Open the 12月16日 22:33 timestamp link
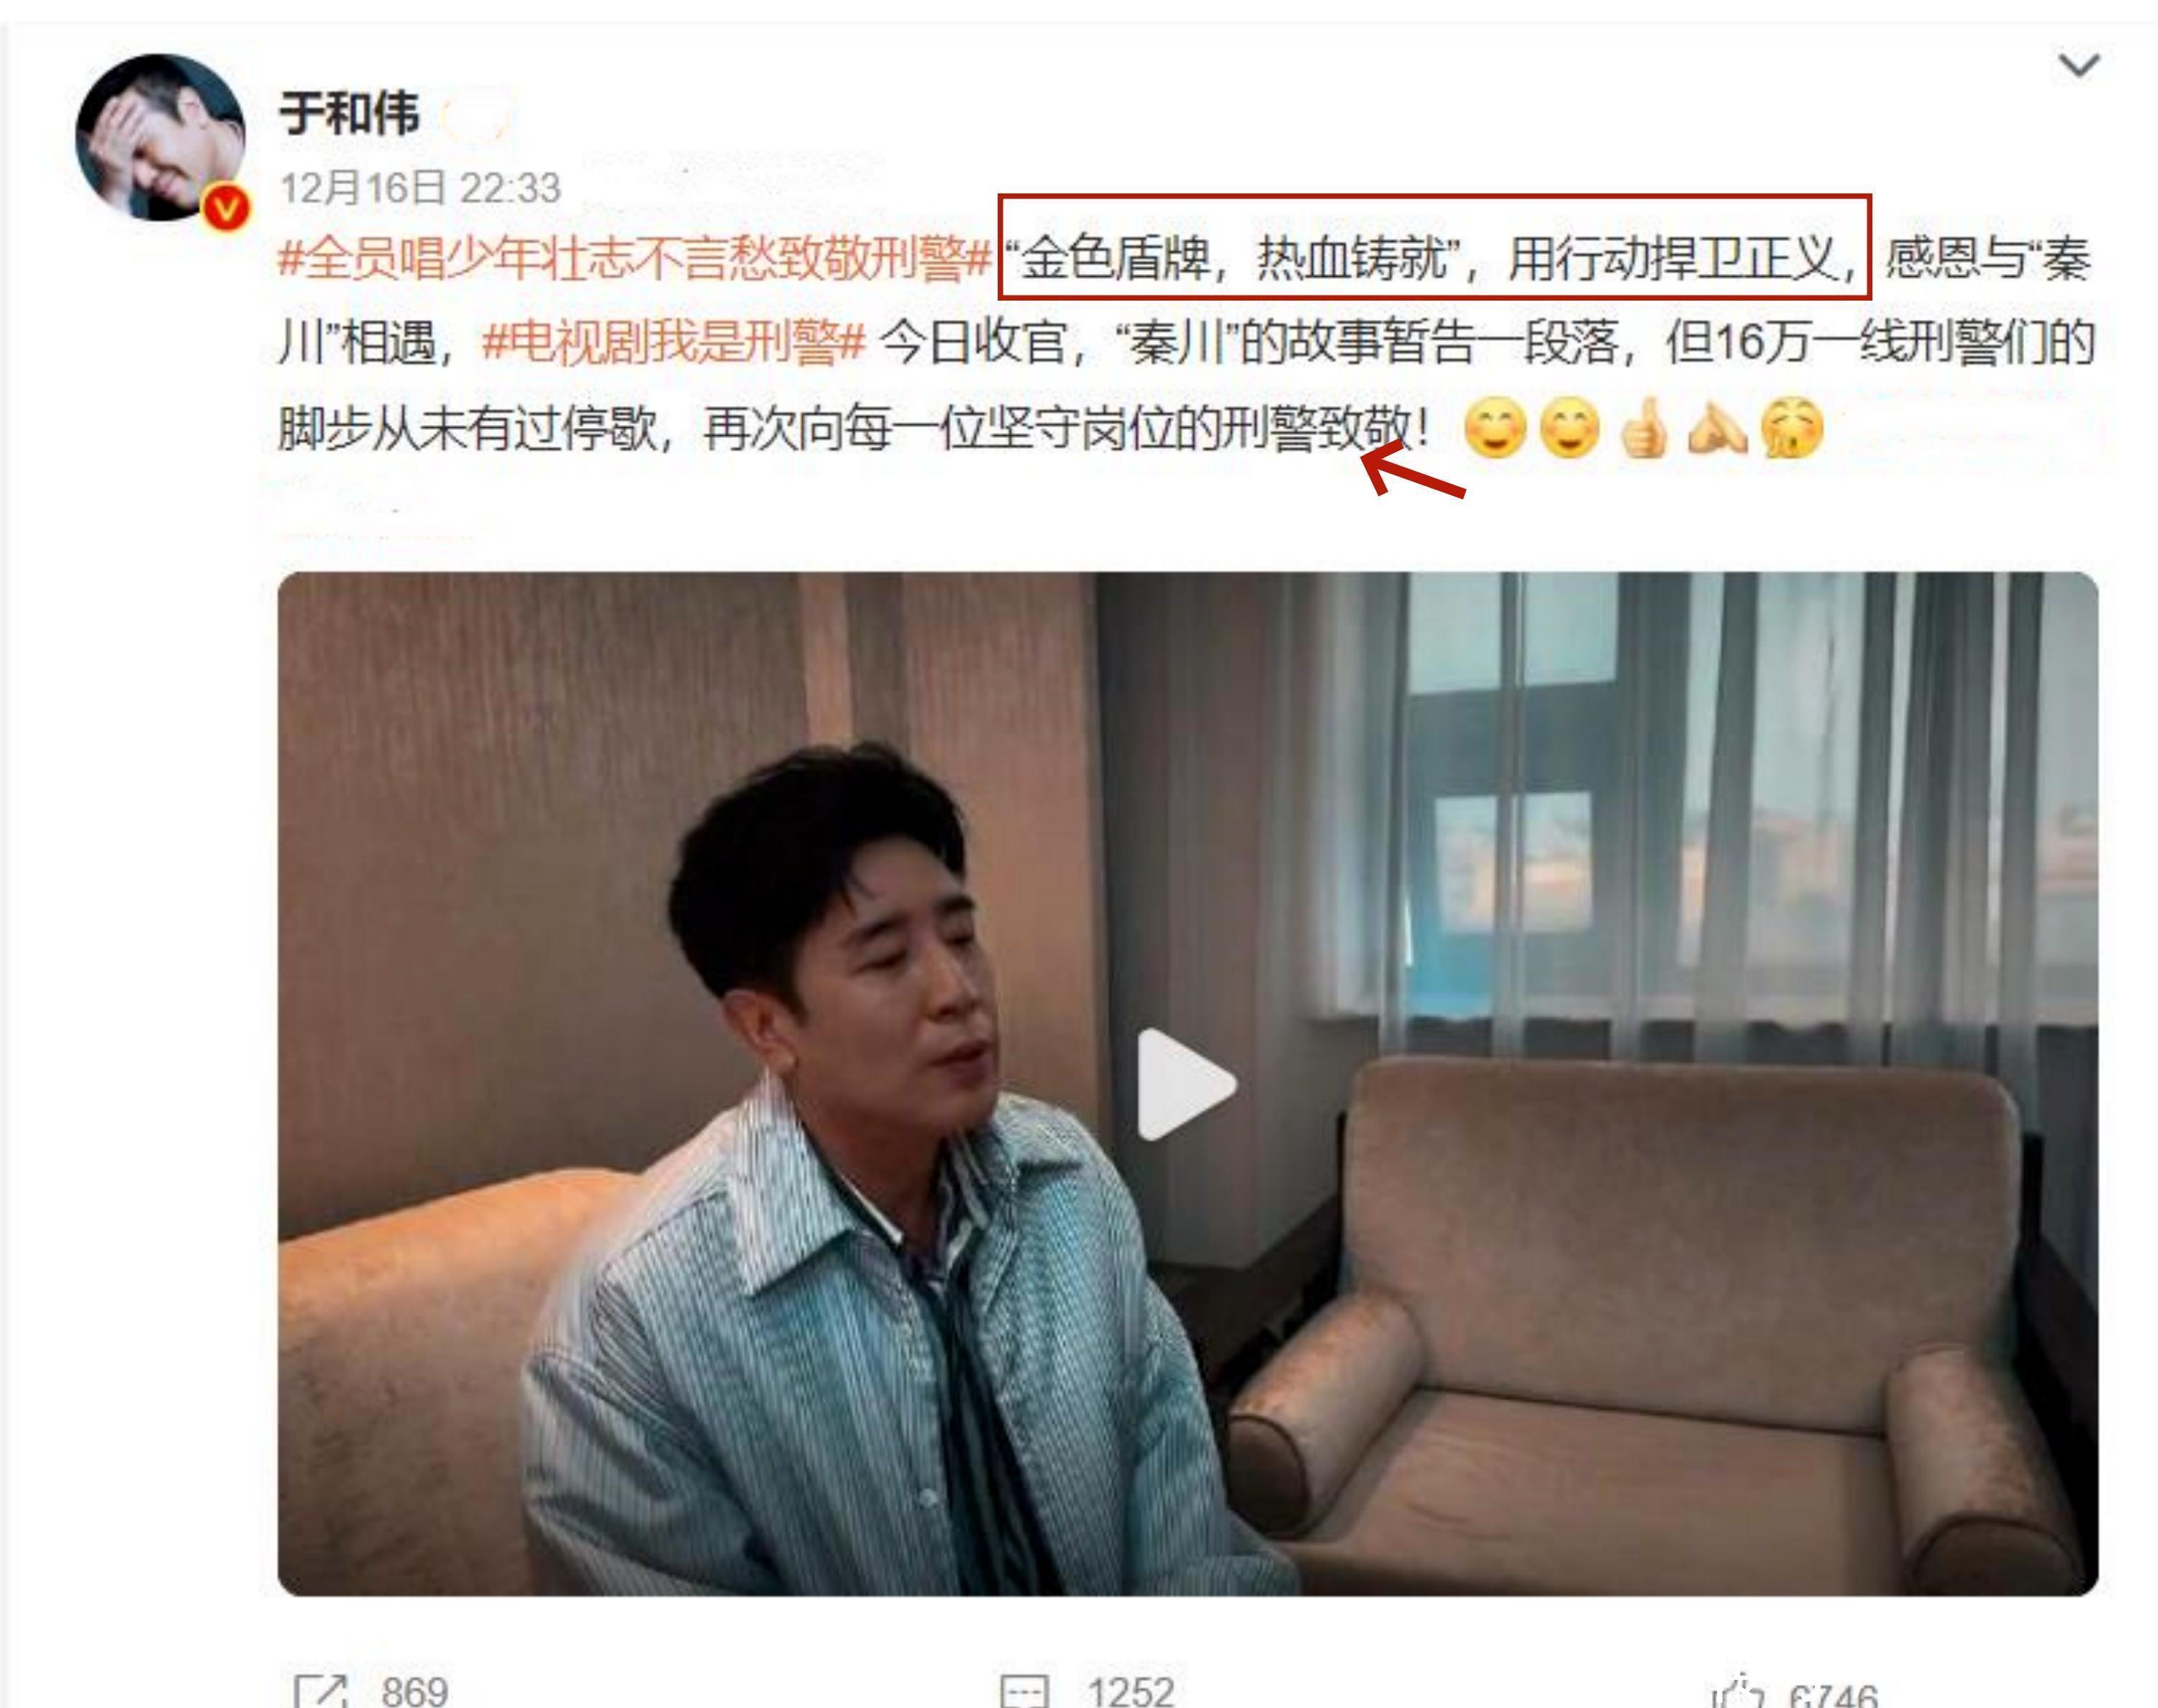The height and width of the screenshot is (1708, 2158). pos(420,188)
